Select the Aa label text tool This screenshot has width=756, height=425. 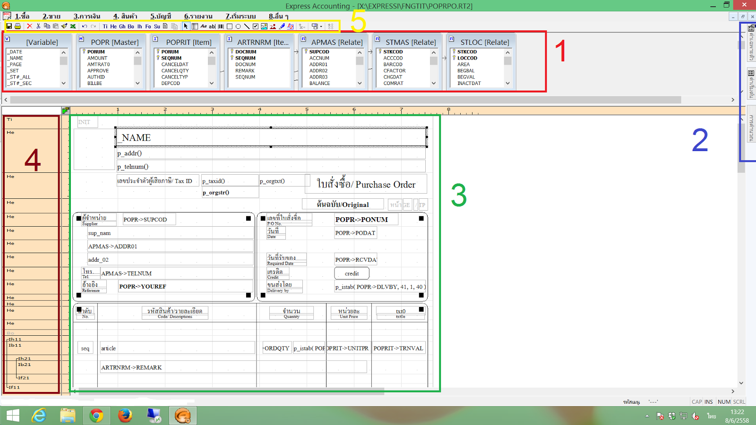coord(204,26)
